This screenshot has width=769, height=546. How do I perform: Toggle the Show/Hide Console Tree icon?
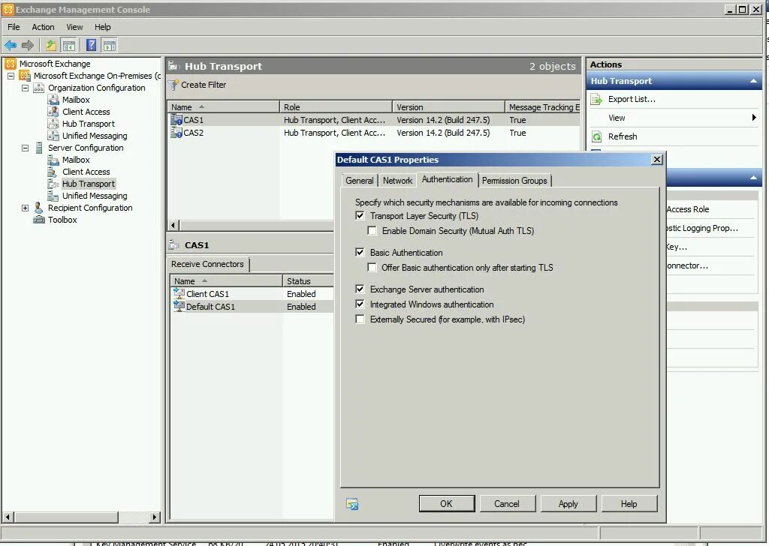click(68, 44)
